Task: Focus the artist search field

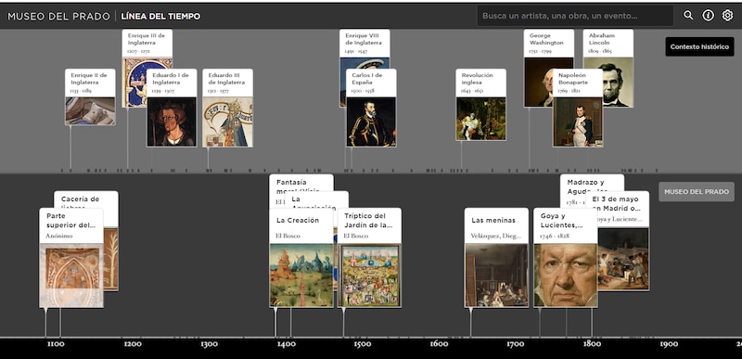Action: [x=575, y=16]
